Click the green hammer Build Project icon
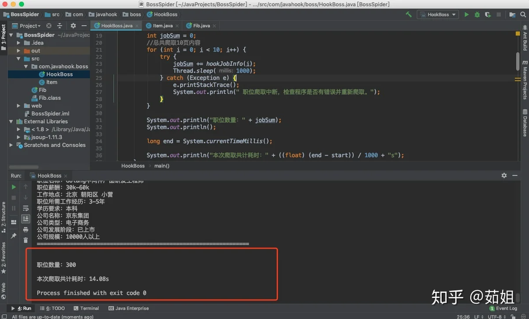 pyautogui.click(x=409, y=15)
